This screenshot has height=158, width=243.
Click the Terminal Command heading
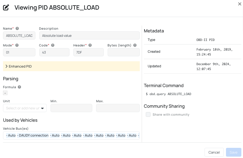164,85
